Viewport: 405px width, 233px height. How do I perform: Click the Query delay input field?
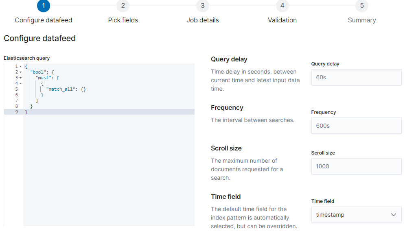(x=356, y=77)
